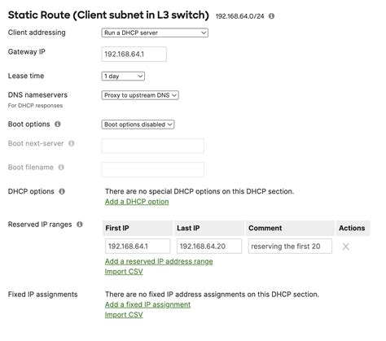Open the Lease time dropdown

tap(123, 77)
